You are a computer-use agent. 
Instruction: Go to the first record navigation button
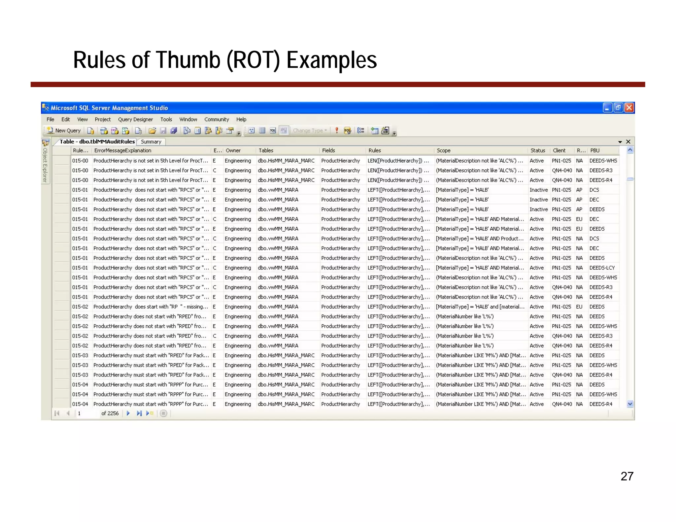pos(57,413)
